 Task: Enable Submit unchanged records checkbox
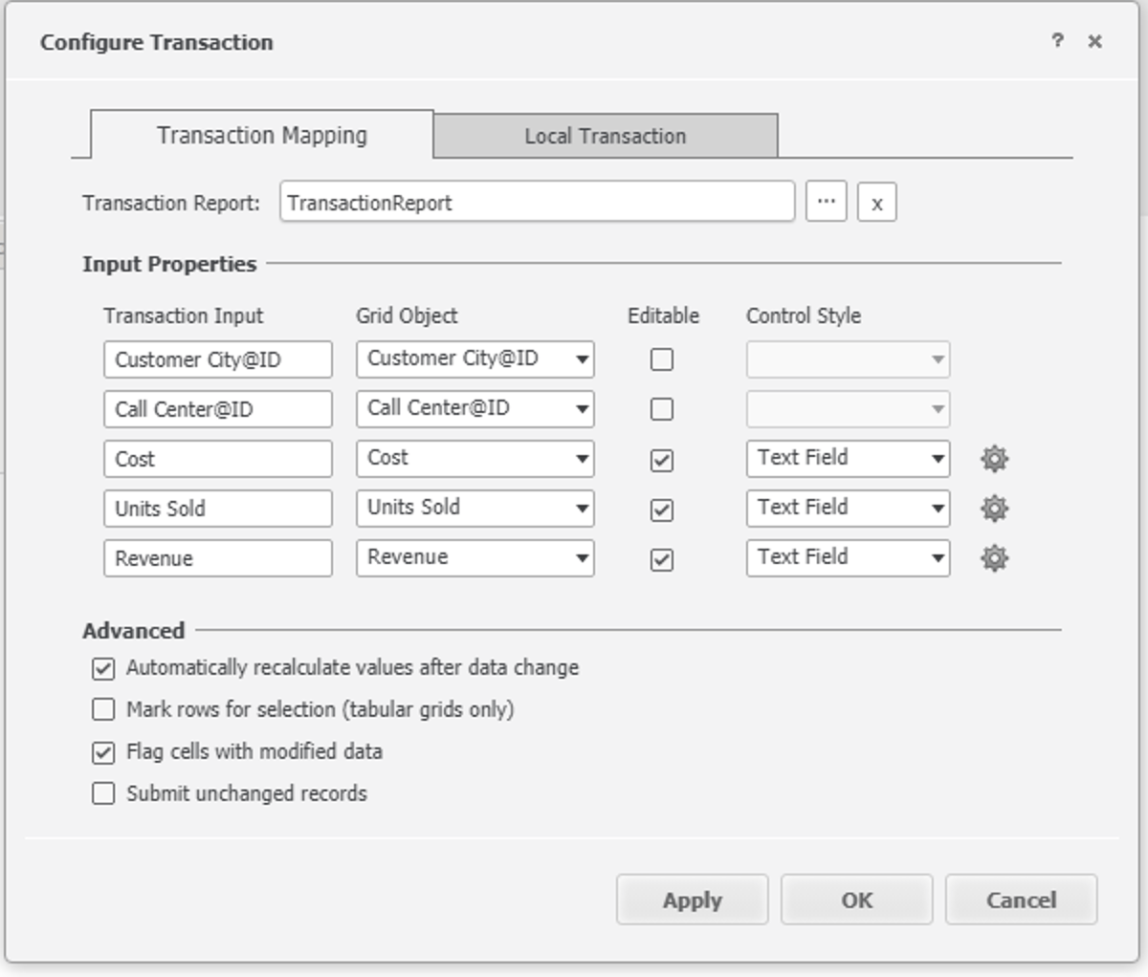(x=103, y=793)
